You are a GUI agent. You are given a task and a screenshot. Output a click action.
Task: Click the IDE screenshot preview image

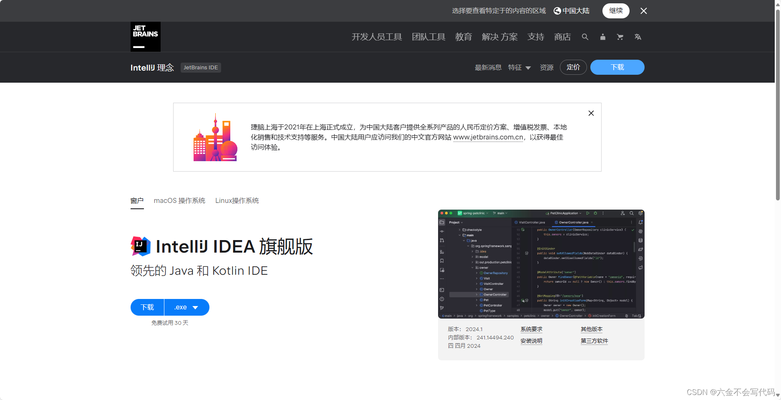pyautogui.click(x=541, y=264)
